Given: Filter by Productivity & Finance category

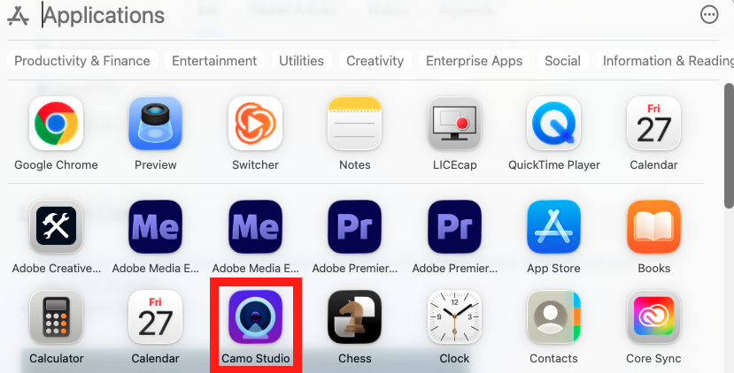Looking at the screenshot, I should pyautogui.click(x=82, y=61).
